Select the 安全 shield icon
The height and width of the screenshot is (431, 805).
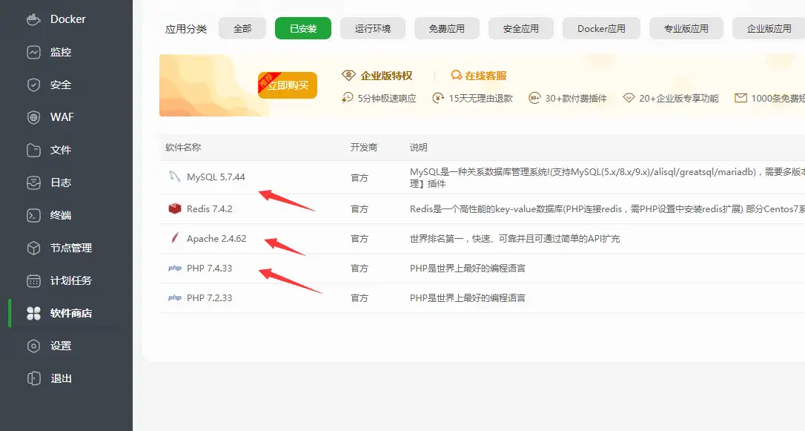pyautogui.click(x=33, y=85)
